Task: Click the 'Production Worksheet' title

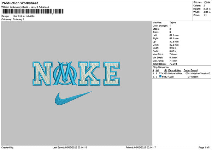Action: [x=20, y=3]
